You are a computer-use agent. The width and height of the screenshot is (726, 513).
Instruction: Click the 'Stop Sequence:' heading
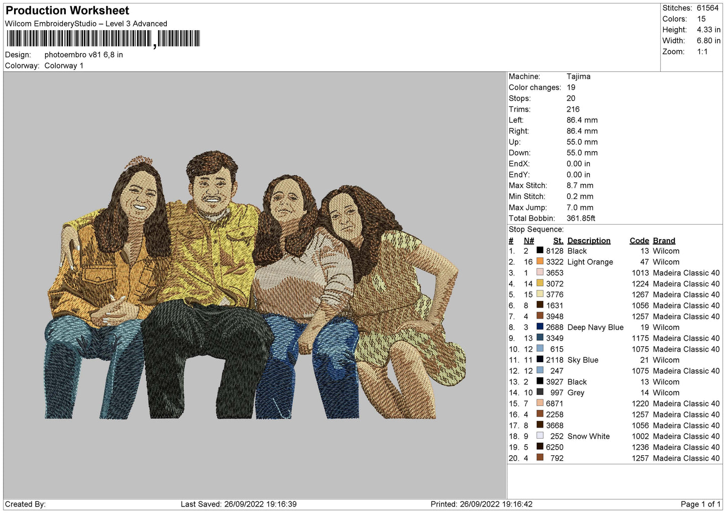click(536, 230)
